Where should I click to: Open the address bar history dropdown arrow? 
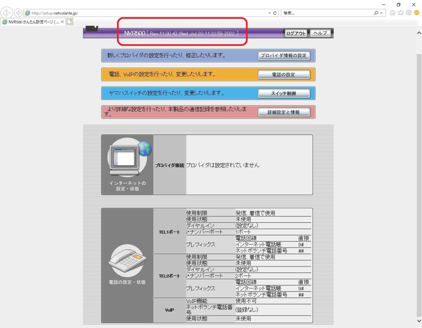click(x=269, y=12)
